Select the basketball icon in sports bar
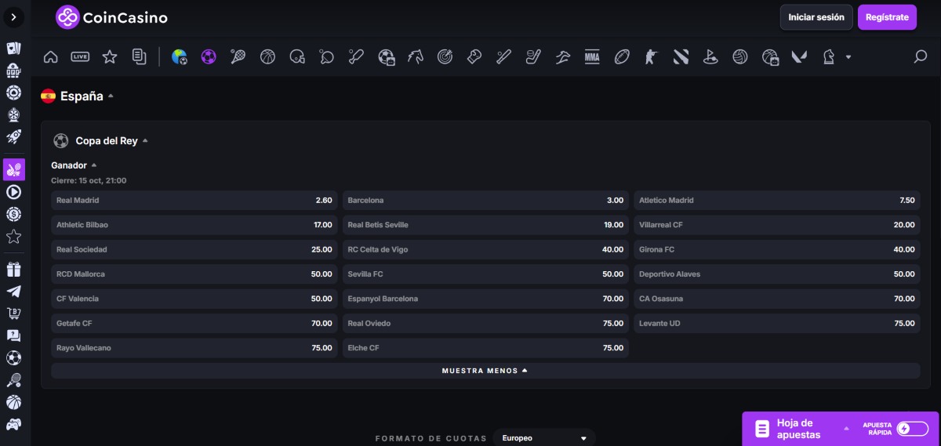 (267, 56)
